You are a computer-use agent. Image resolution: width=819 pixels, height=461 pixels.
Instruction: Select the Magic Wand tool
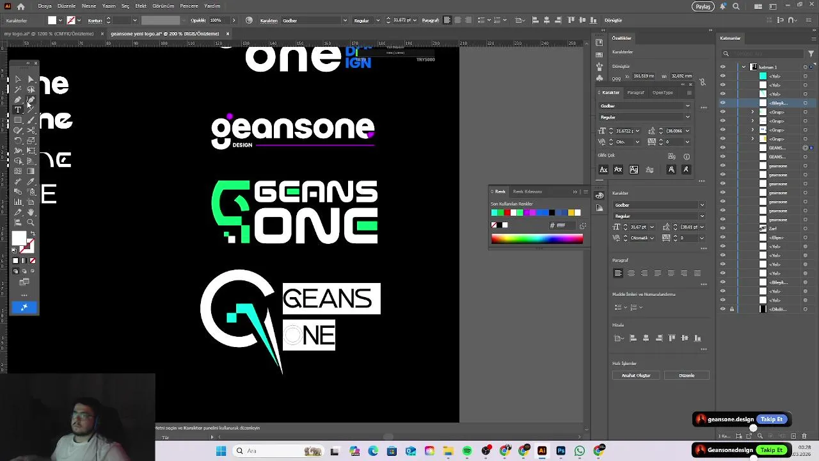point(18,90)
